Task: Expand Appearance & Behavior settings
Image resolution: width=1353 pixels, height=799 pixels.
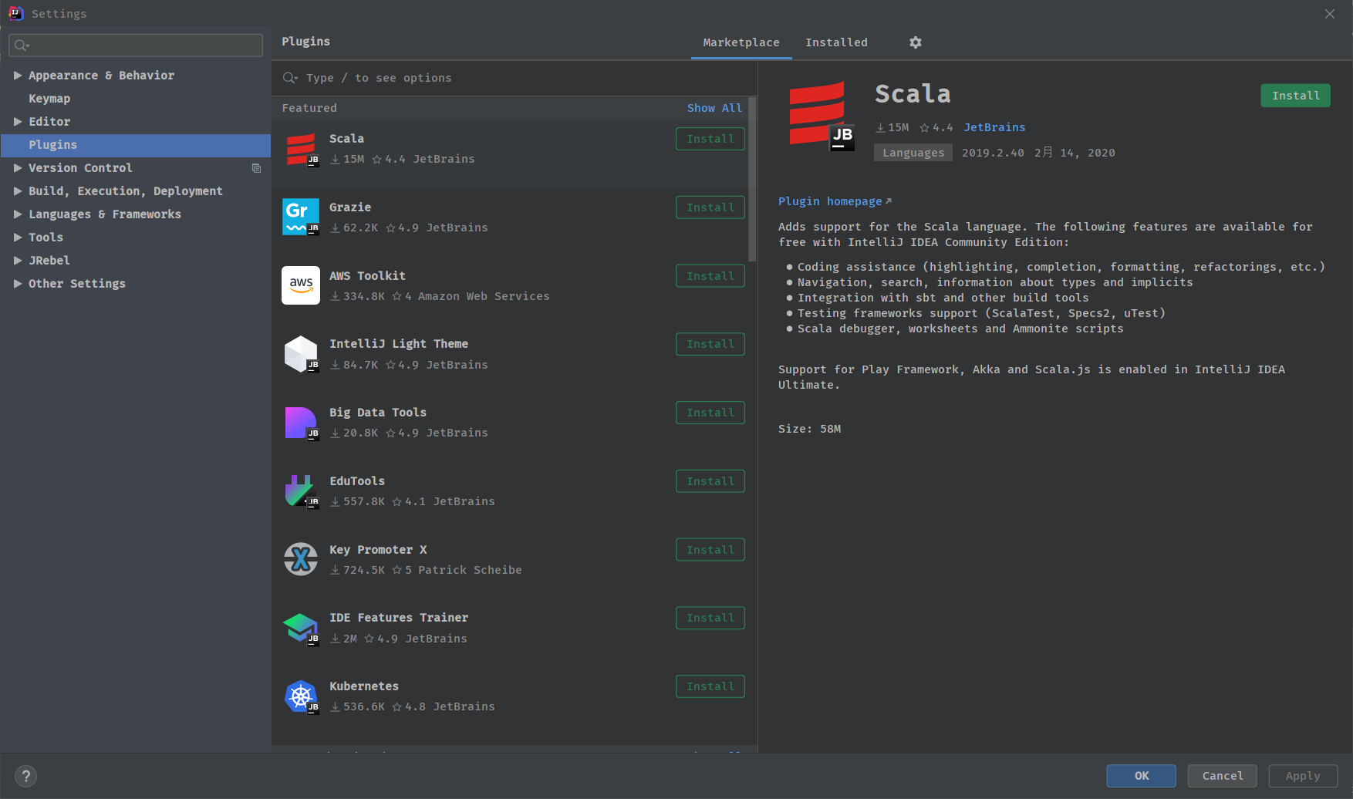Action: [18, 76]
